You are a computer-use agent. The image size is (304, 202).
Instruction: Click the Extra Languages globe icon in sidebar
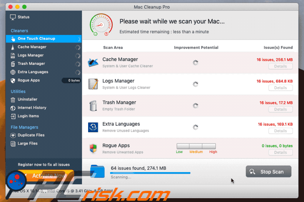pyautogui.click(x=13, y=72)
